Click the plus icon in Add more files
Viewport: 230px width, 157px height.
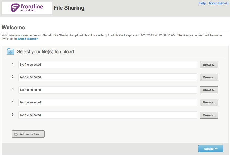16,134
